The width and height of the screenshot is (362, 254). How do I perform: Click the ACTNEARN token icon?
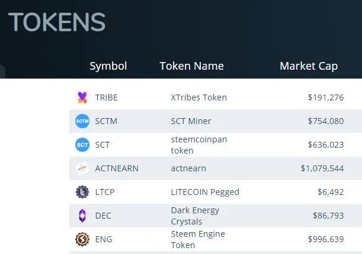[x=82, y=168]
